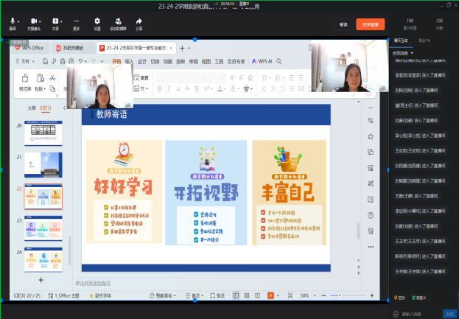Open the live stream settings gear
The width and height of the screenshot is (459, 319).
[97, 20]
